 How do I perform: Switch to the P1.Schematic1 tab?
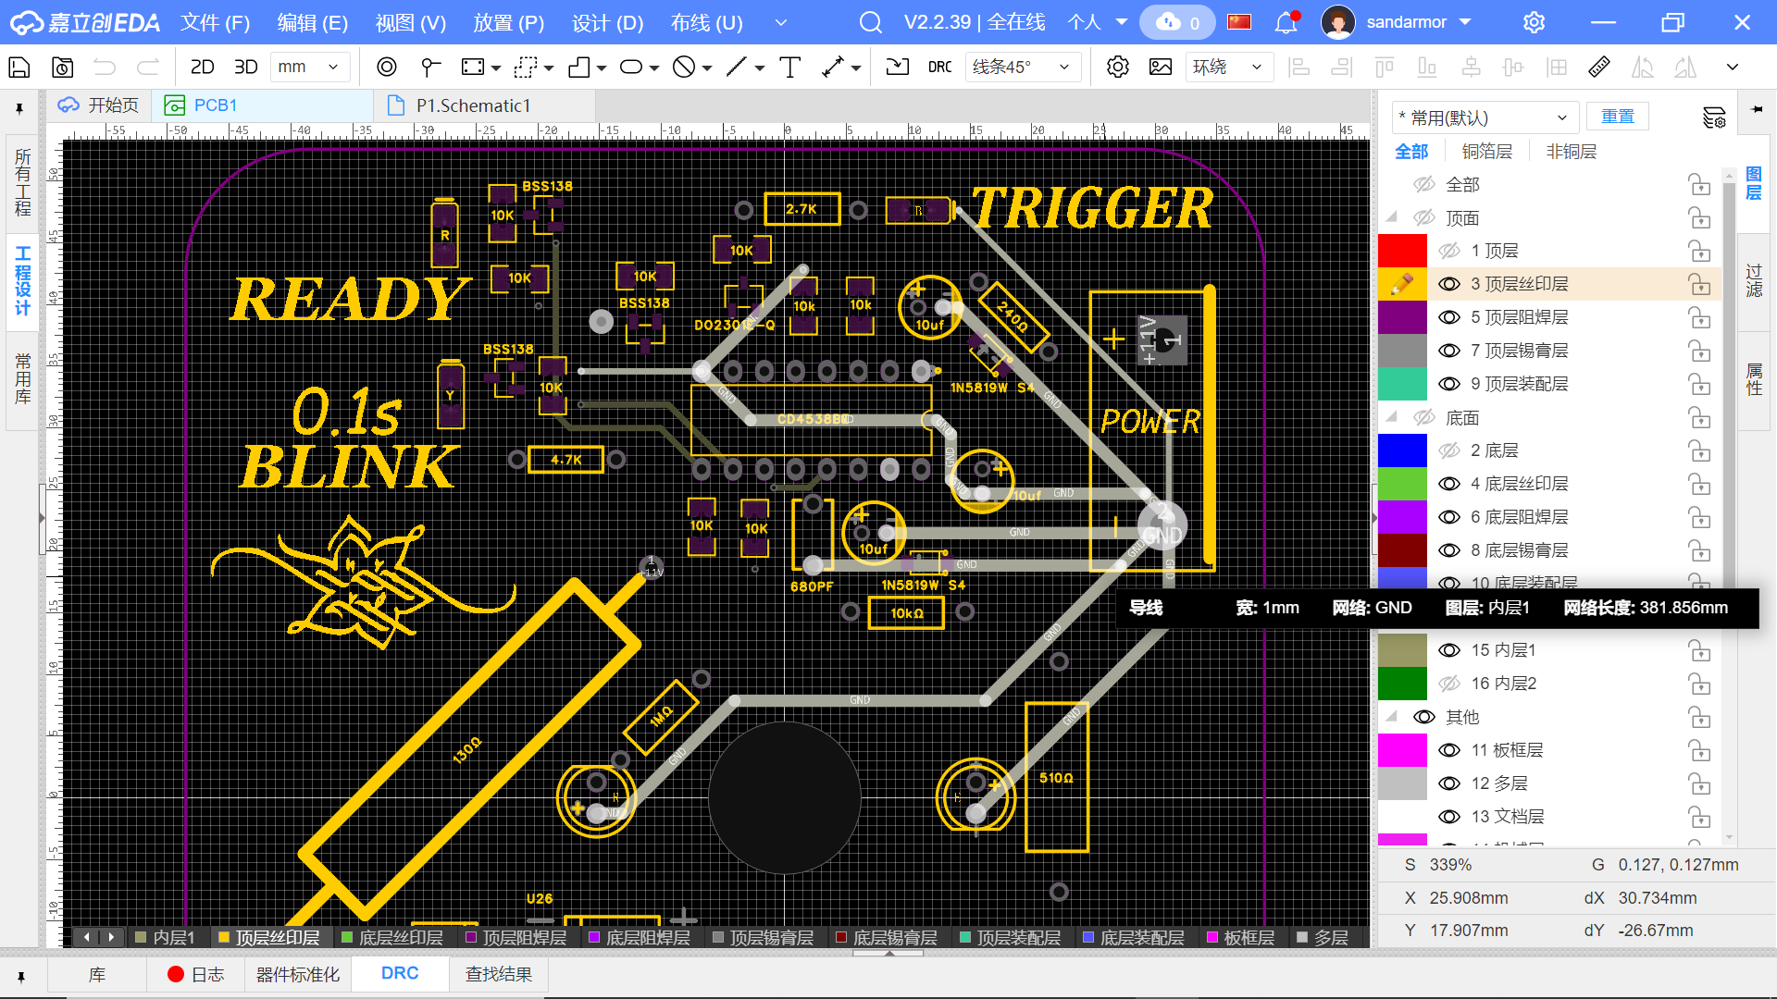coord(472,105)
